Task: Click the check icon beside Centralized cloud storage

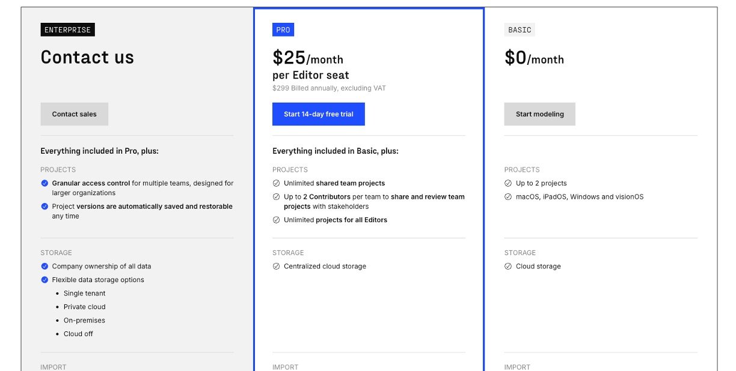Action: click(x=277, y=267)
